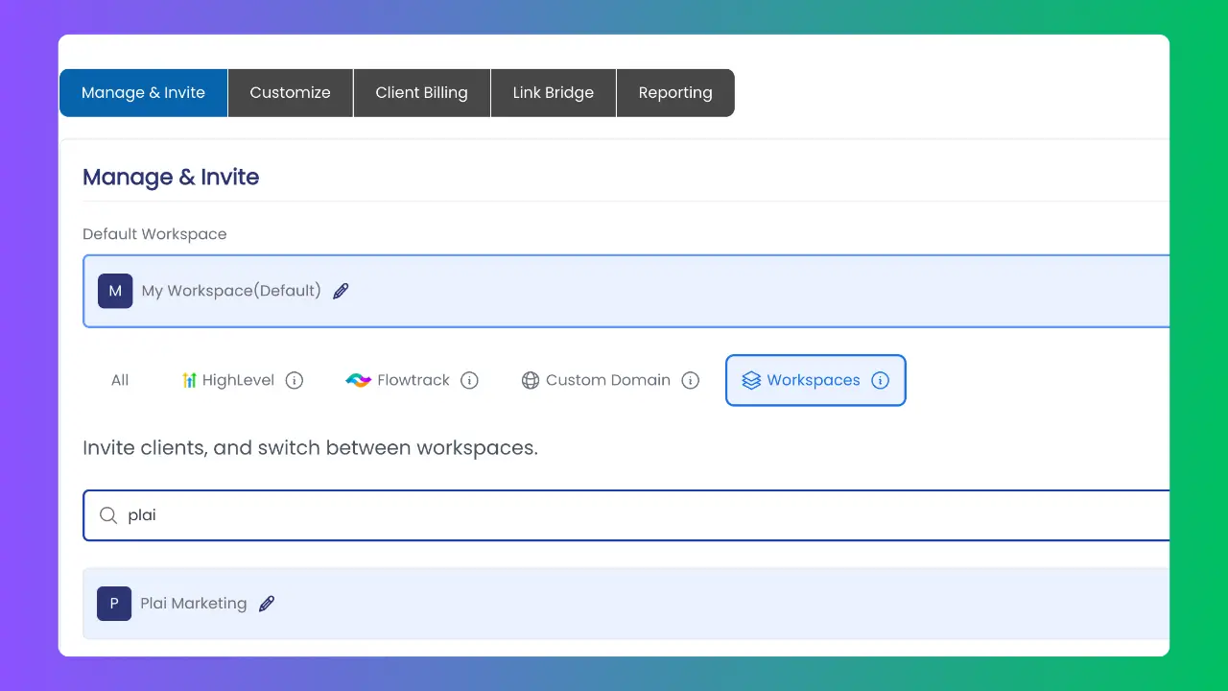Viewport: 1228px width, 691px height.
Task: Focus the workspace search field containing plai
Action: coord(626,515)
